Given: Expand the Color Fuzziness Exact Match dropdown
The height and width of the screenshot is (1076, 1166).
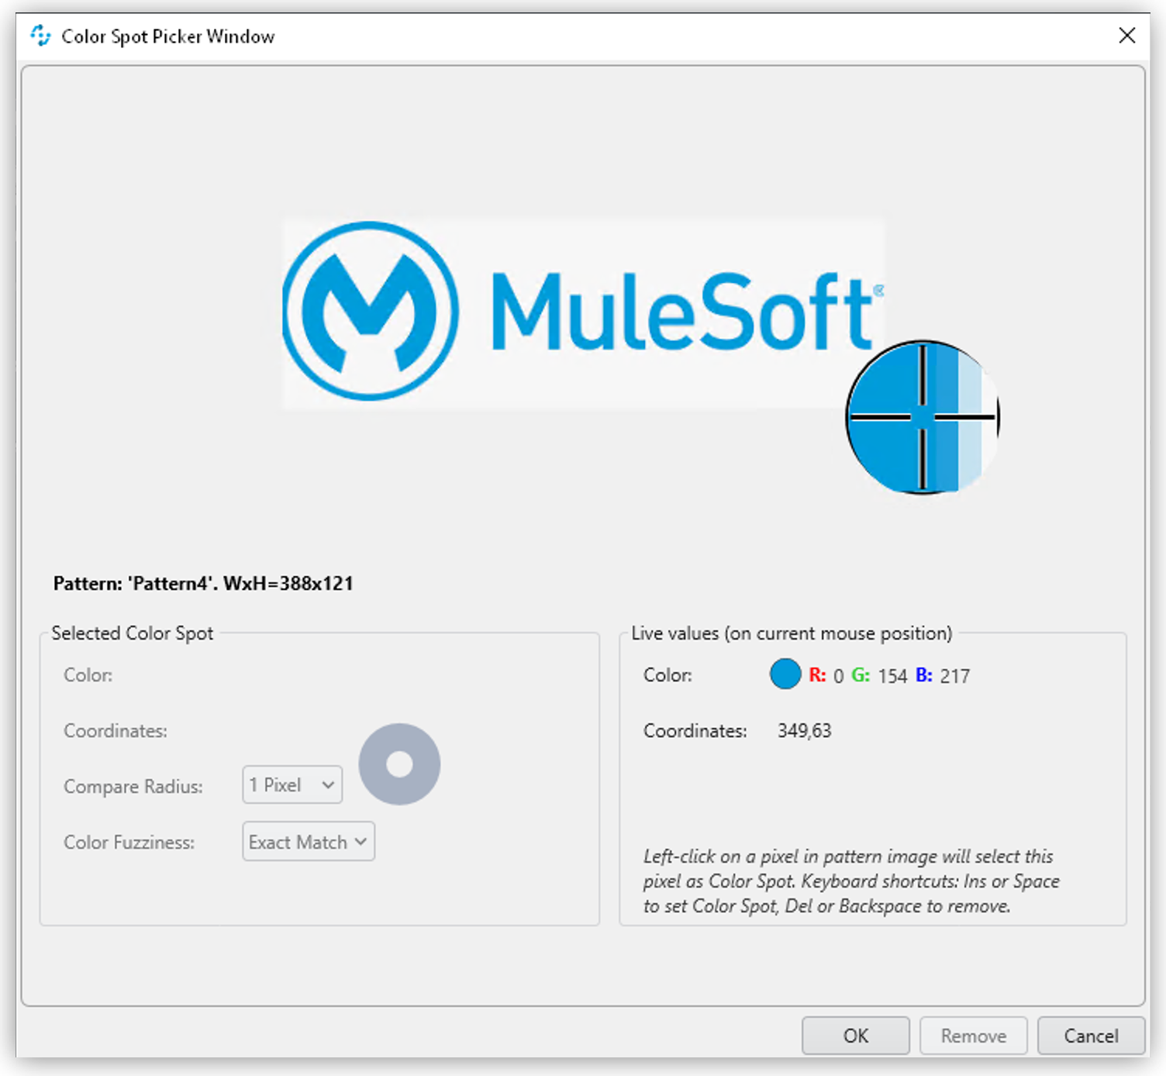Looking at the screenshot, I should click(309, 842).
